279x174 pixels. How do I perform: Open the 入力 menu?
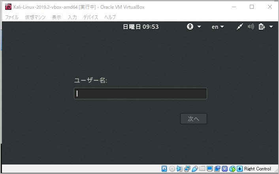72,17
